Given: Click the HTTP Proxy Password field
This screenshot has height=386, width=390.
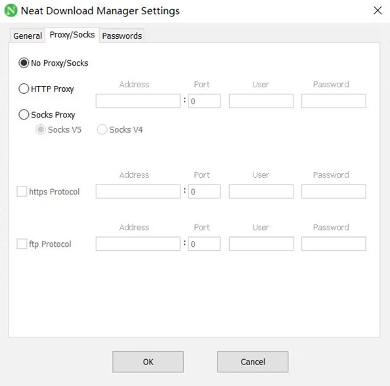Looking at the screenshot, I should (x=334, y=101).
